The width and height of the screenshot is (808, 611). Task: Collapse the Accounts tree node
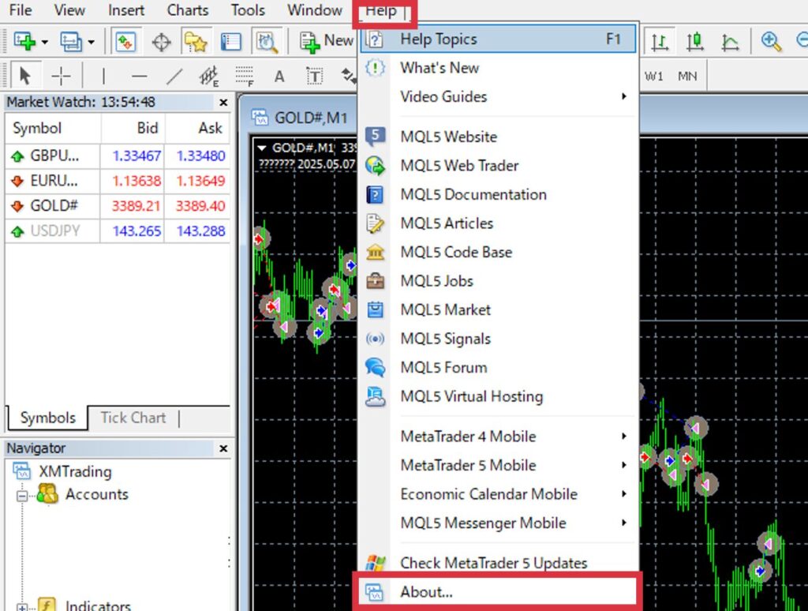21,496
